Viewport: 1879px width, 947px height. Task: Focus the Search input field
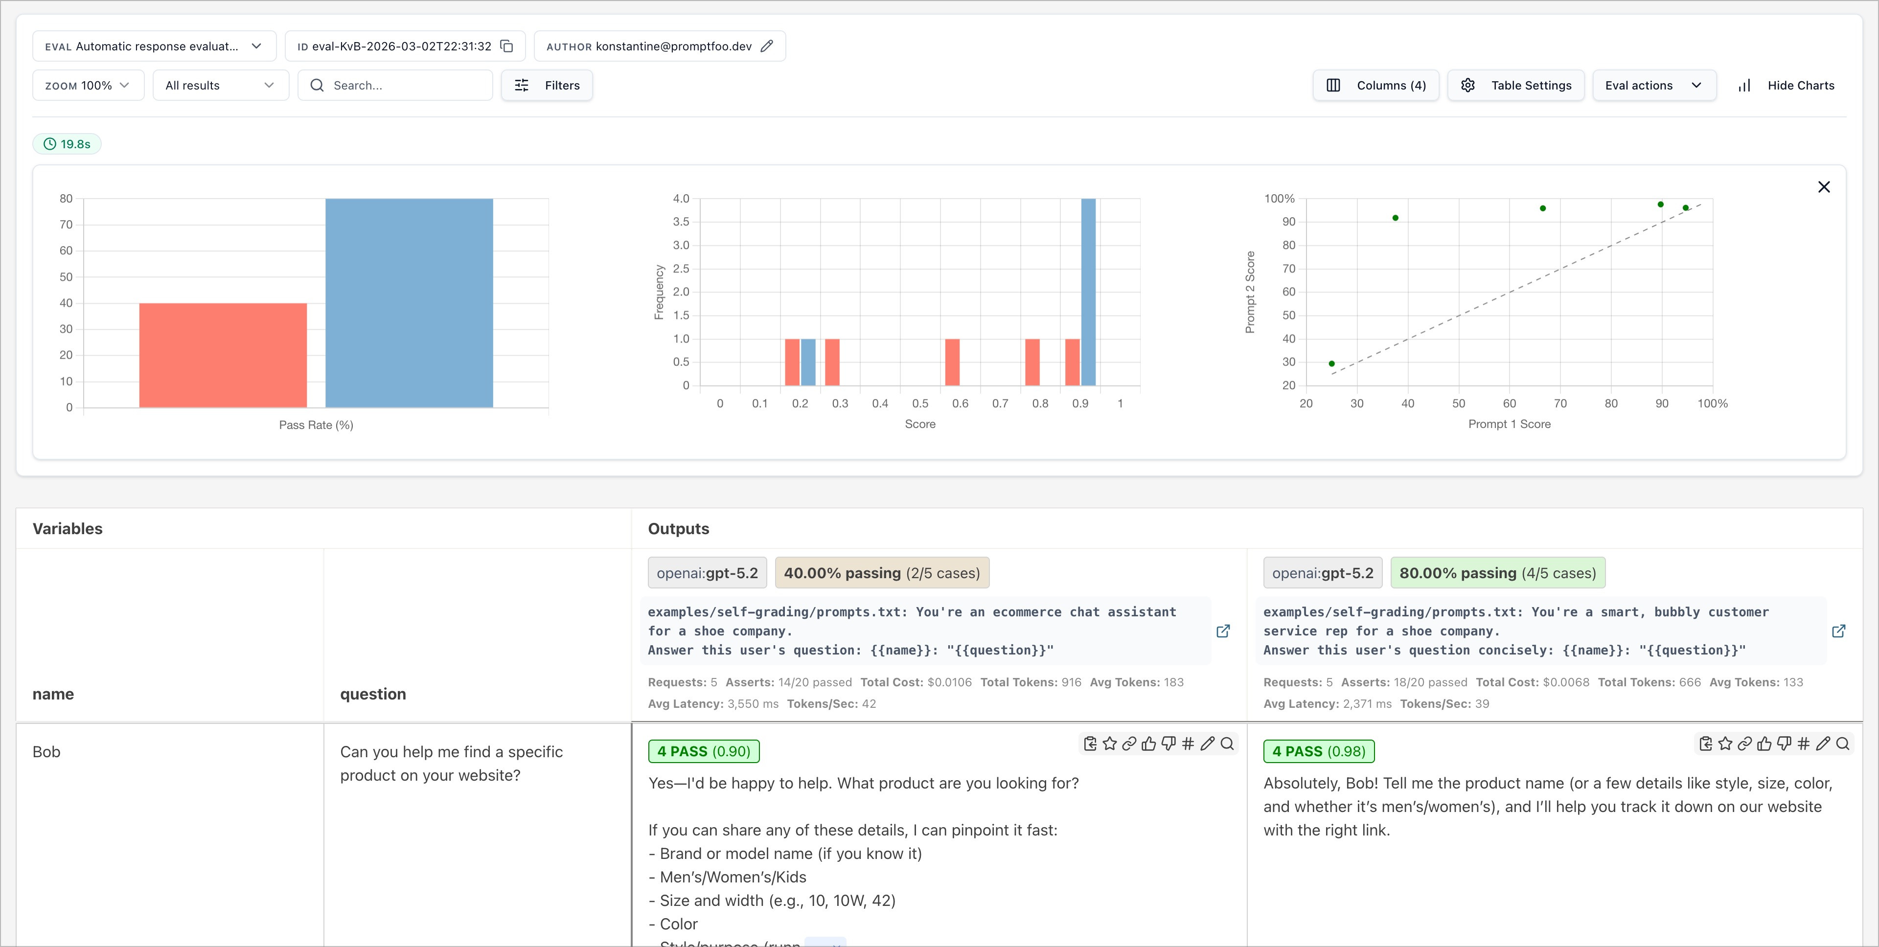tap(405, 85)
